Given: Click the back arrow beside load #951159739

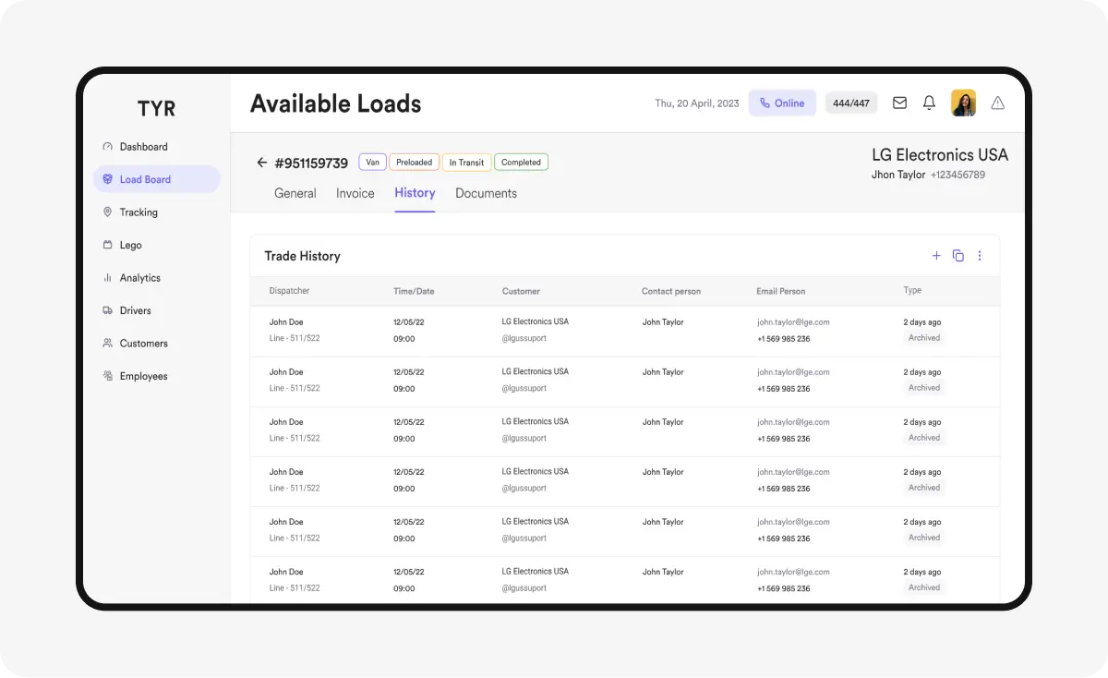Looking at the screenshot, I should click(261, 163).
